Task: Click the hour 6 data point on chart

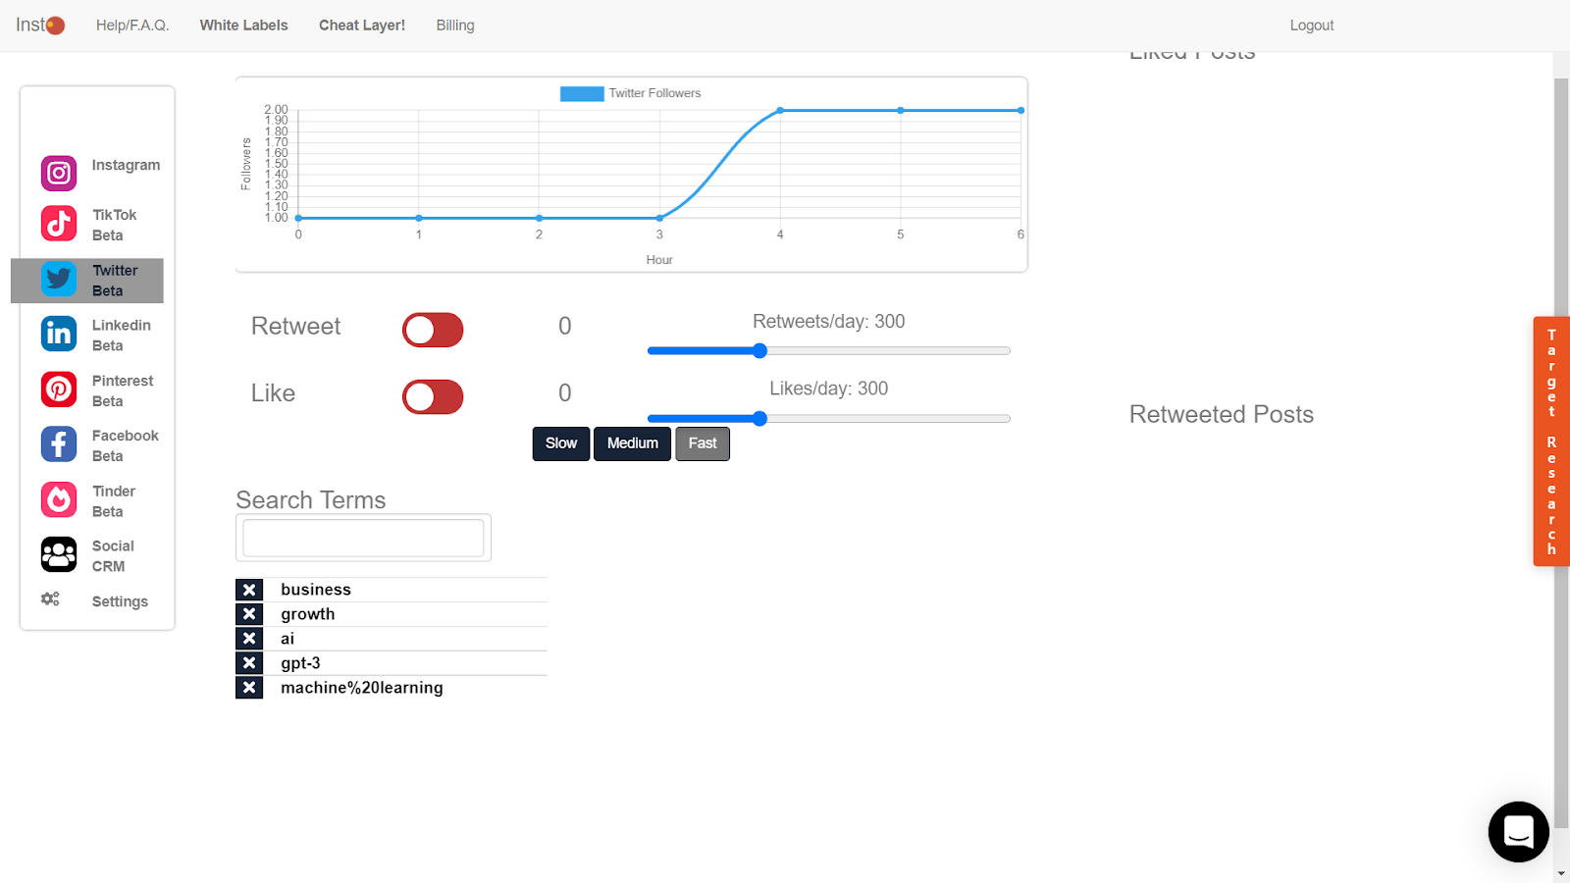Action: tap(1020, 111)
